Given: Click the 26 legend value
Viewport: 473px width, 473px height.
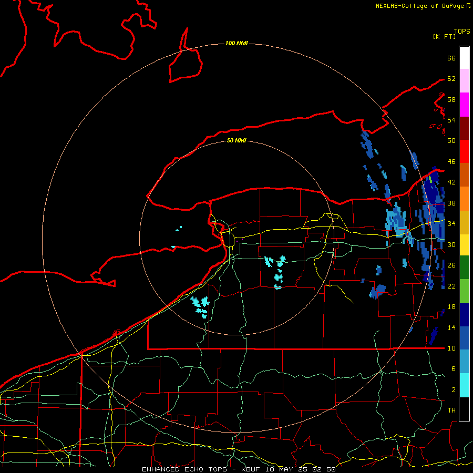Looking at the screenshot, I should click(451, 265).
